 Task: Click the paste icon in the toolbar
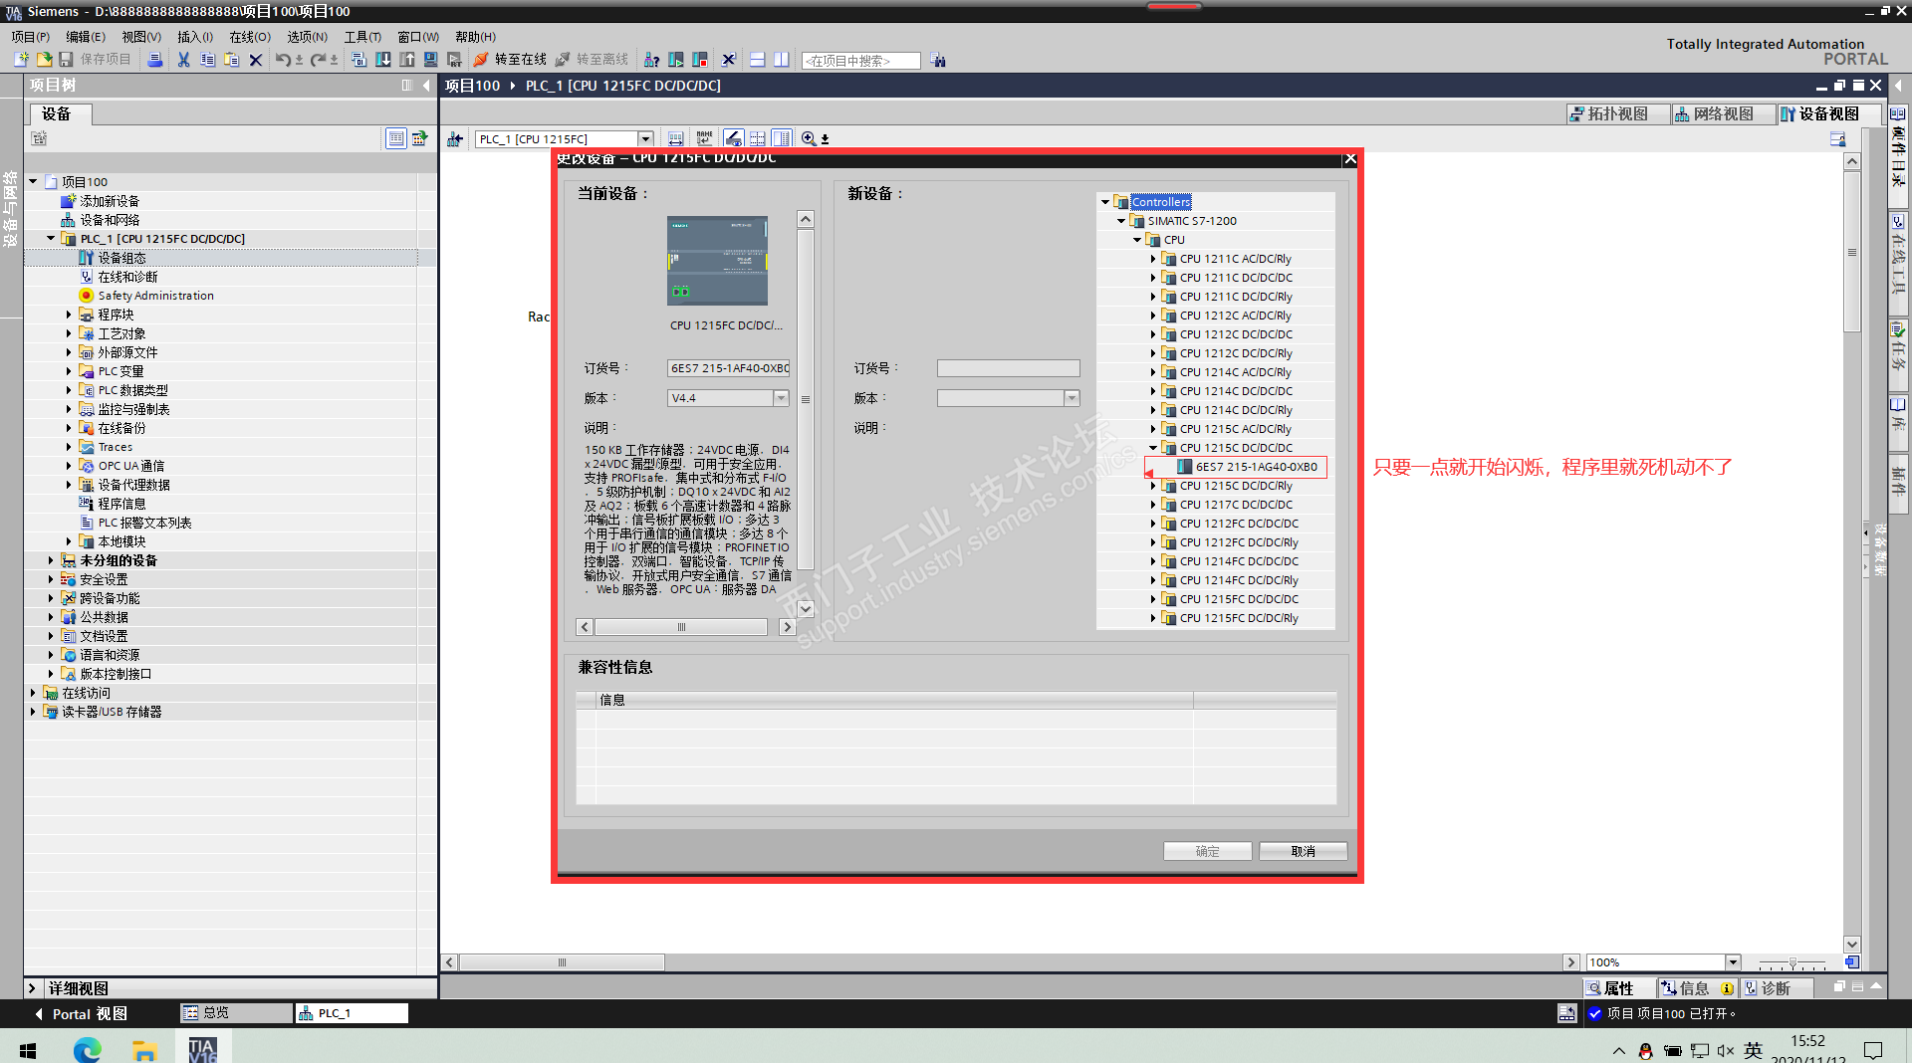click(231, 60)
